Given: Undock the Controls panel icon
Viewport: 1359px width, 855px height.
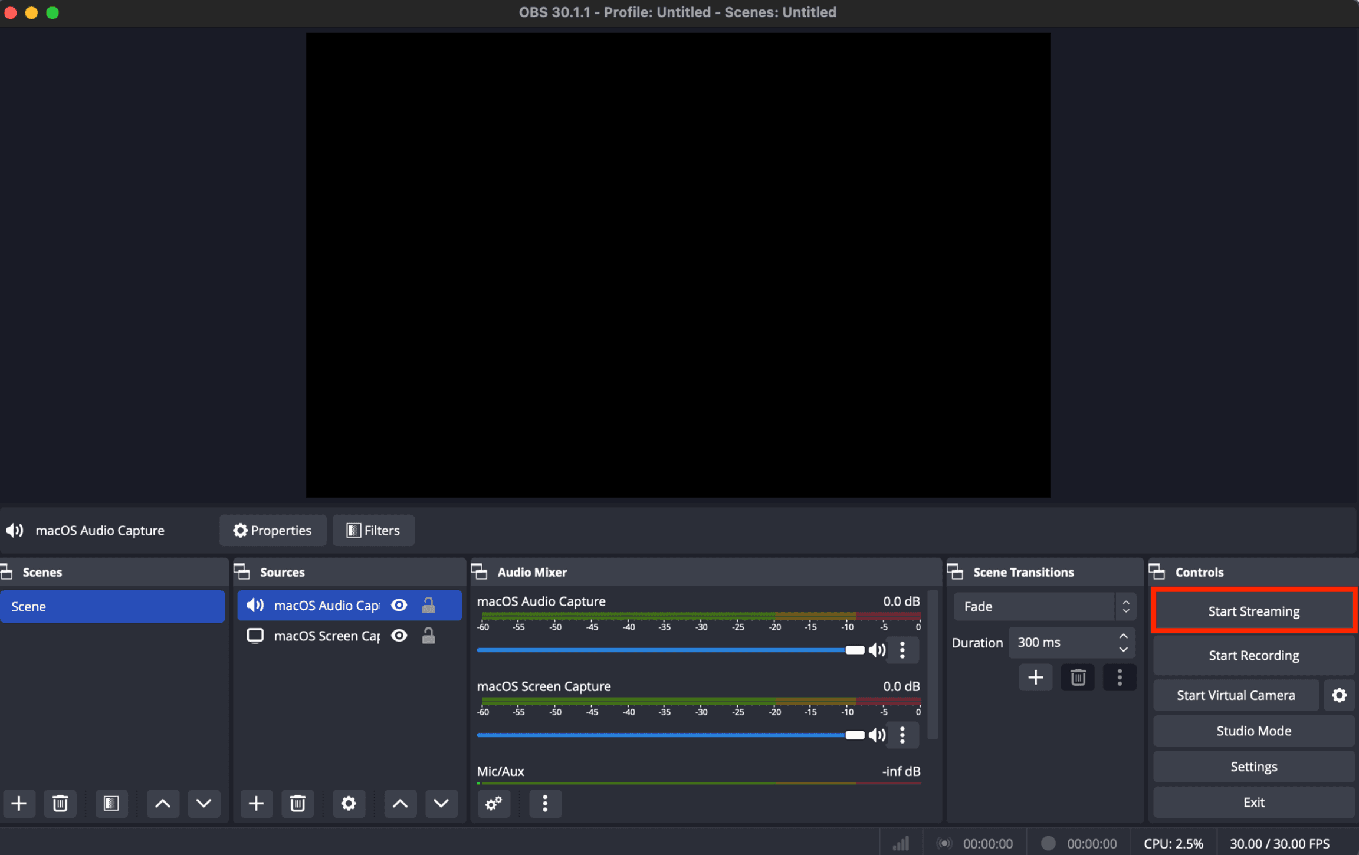Looking at the screenshot, I should (x=1157, y=572).
